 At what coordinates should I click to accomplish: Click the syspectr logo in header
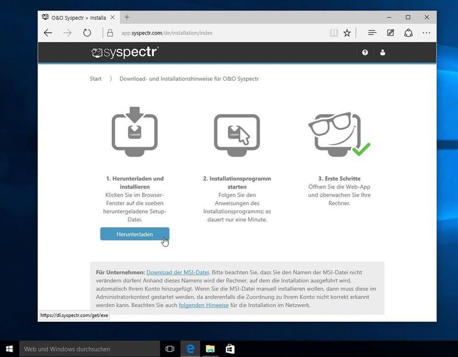[x=125, y=52]
